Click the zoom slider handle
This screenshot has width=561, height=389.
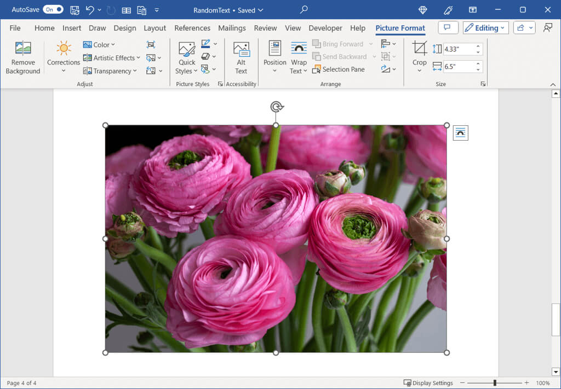click(x=495, y=383)
